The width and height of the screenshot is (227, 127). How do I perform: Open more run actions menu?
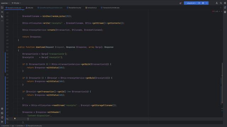207,3
